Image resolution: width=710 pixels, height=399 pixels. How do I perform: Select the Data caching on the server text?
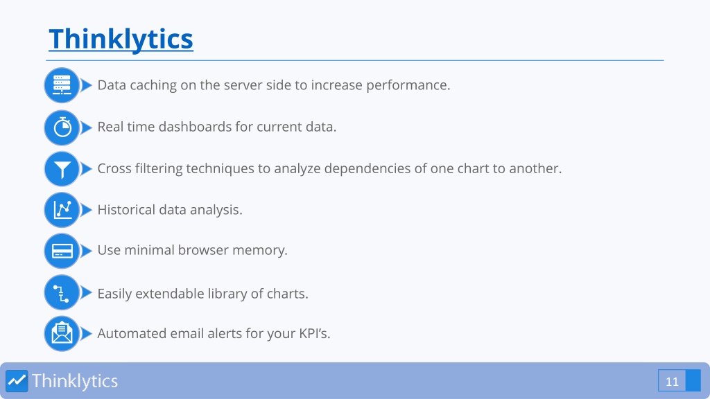click(274, 85)
